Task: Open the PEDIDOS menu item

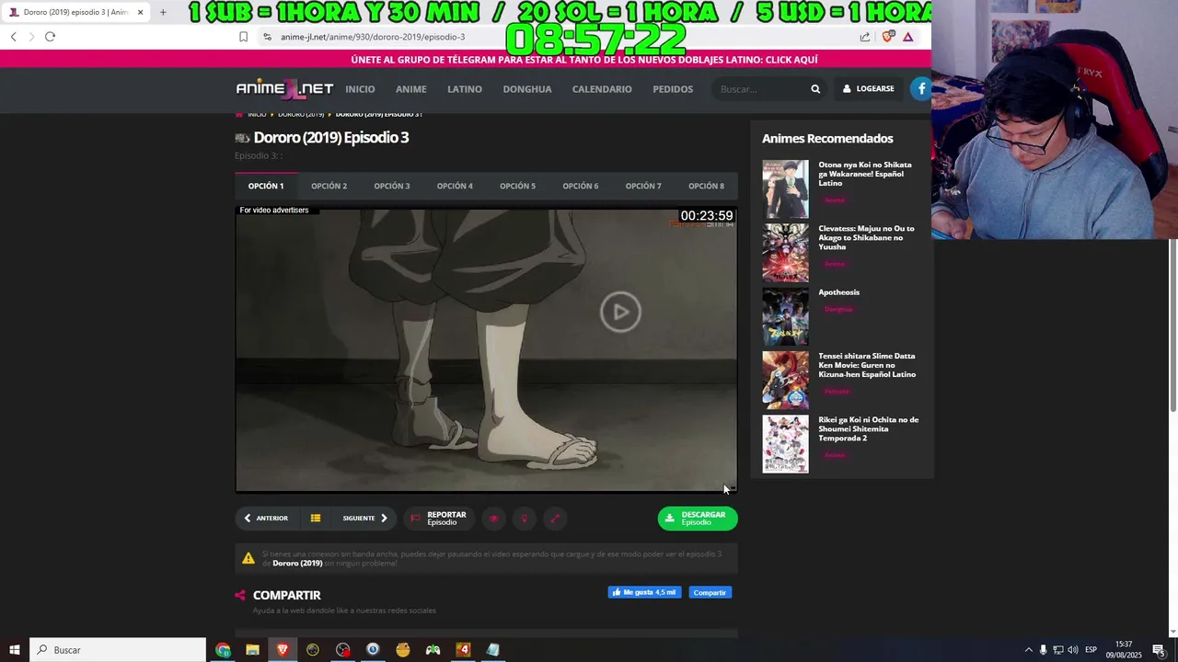Action: 673,89
